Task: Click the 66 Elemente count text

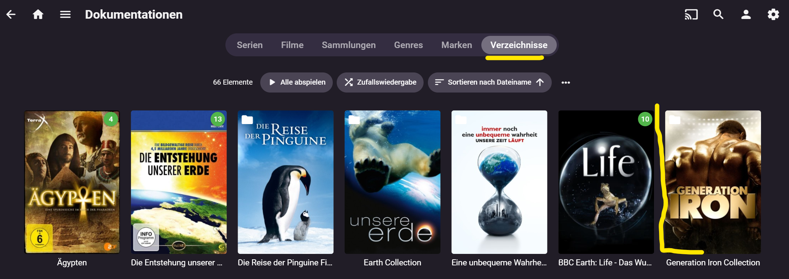Action: [x=233, y=82]
